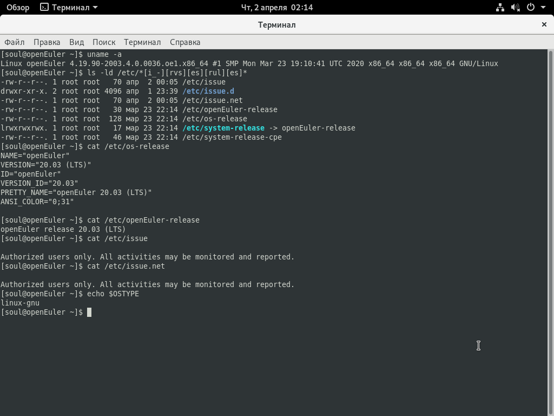This screenshot has height=416, width=554.
Task: Expand the system menu arrow
Action: click(x=543, y=7)
